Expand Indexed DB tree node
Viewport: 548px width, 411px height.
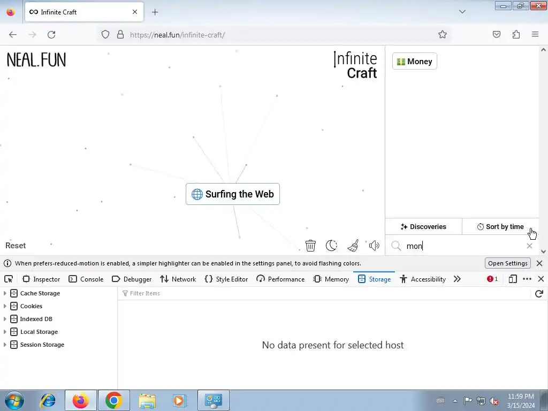5,319
